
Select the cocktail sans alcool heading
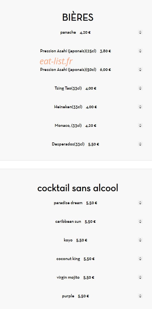(78, 188)
